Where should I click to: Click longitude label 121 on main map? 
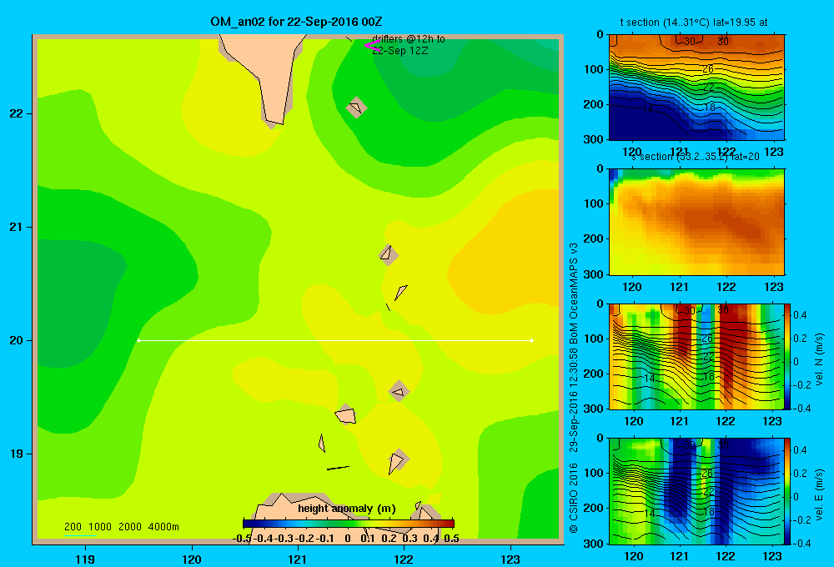pyautogui.click(x=298, y=559)
